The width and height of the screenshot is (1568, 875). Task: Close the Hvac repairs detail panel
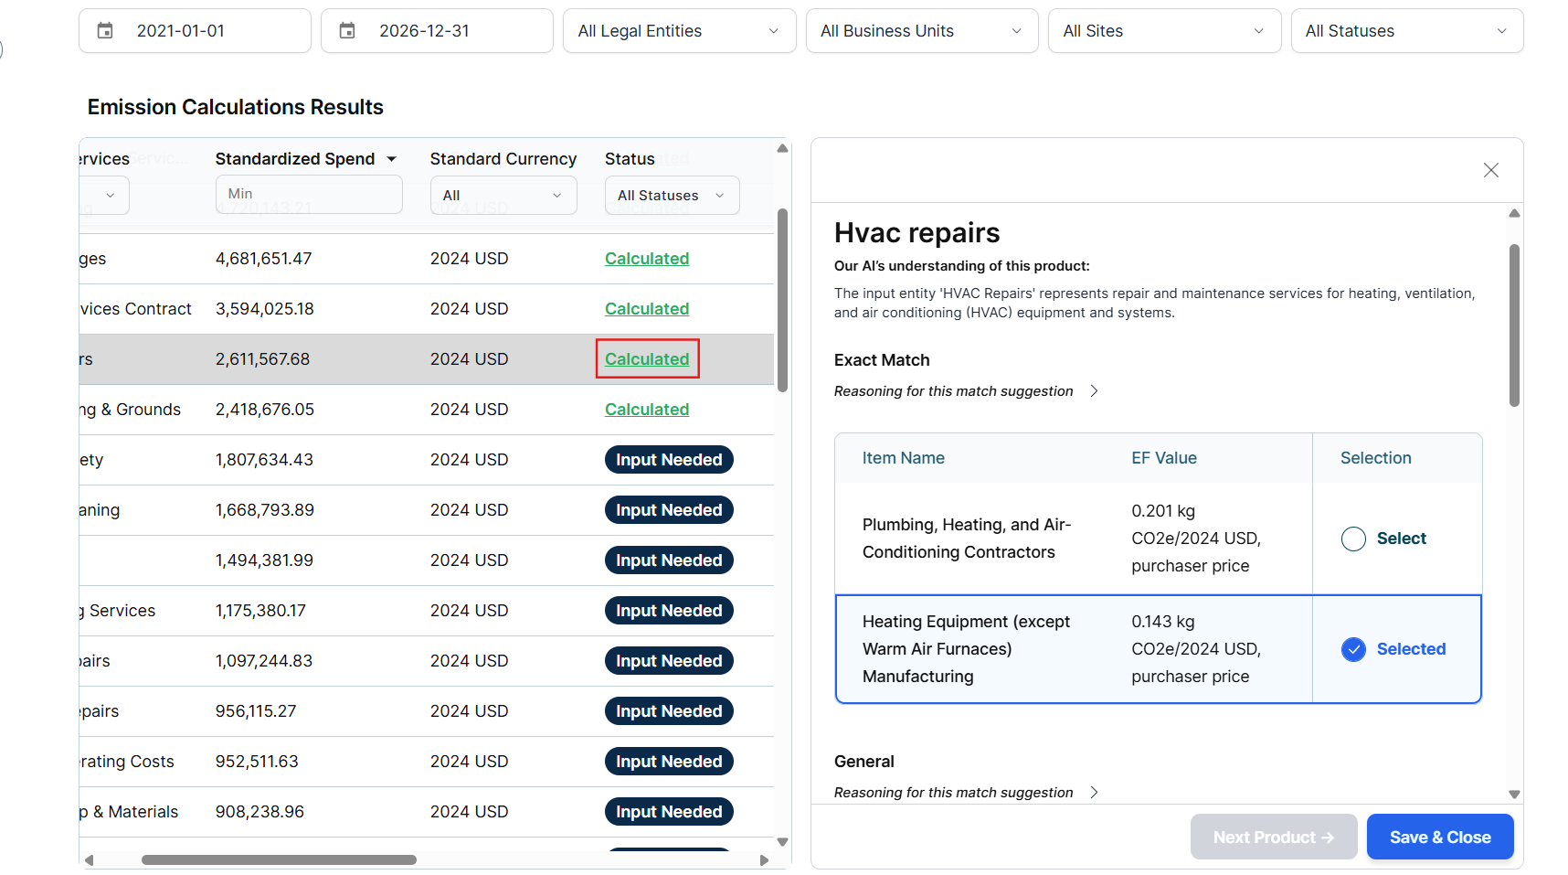(x=1490, y=170)
